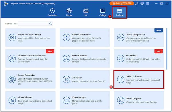Screen dimensions: 172x112
Task: Click the Video Enhancer title
Action: 134,76
